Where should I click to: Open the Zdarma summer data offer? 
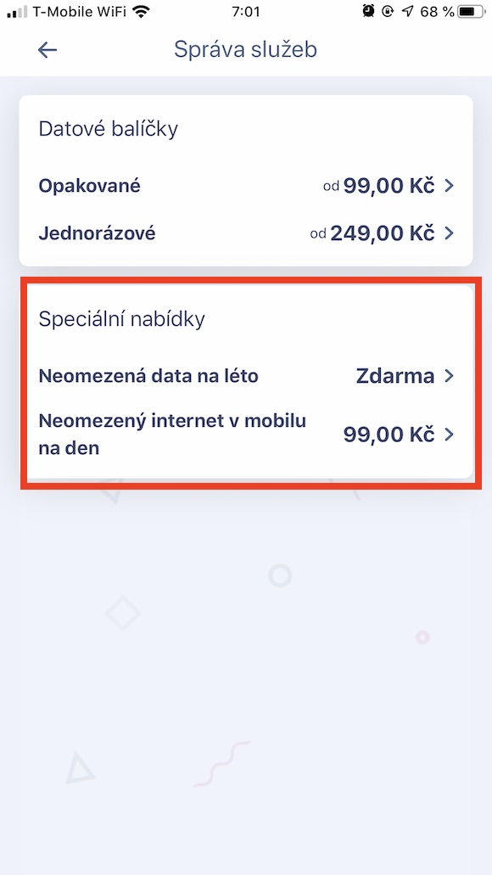[394, 375]
